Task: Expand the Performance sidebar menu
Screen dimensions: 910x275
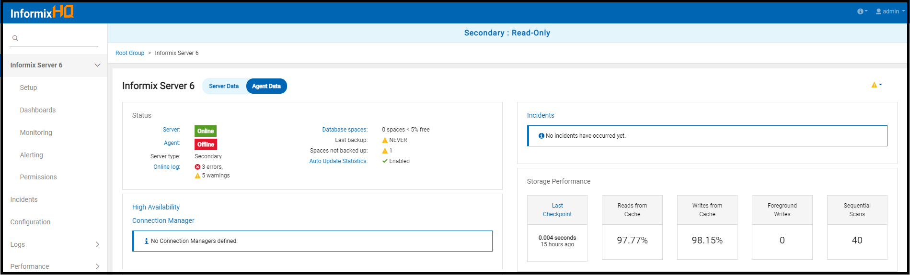Action: pyautogui.click(x=97, y=266)
